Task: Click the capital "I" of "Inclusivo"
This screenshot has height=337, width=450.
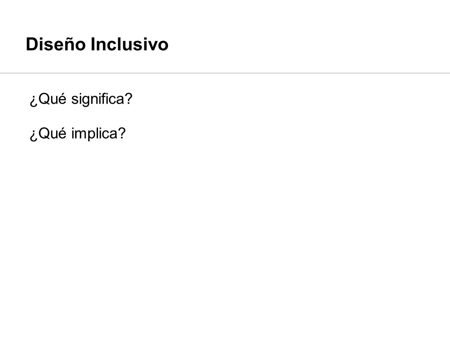Action: tap(93, 44)
